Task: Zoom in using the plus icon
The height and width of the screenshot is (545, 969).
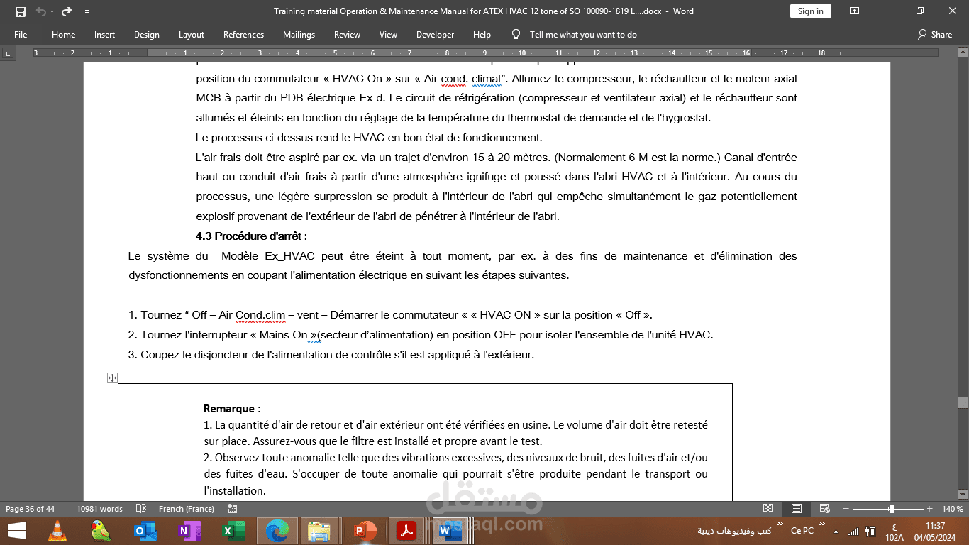Action: tap(930, 509)
